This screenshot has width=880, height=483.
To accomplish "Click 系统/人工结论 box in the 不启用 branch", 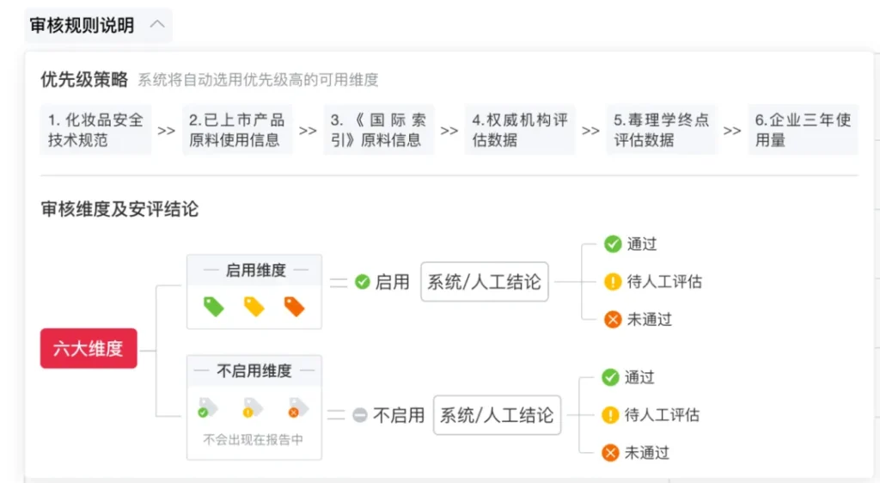I will point(497,415).
